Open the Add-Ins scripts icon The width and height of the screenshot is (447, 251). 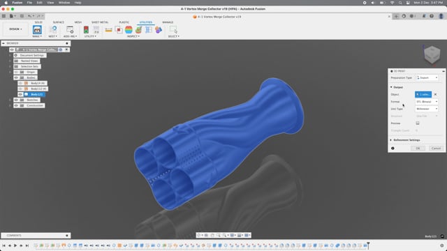coord(70,29)
